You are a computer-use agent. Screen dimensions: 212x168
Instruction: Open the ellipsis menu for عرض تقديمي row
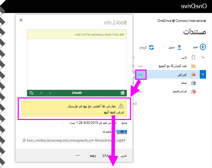pos(141,92)
